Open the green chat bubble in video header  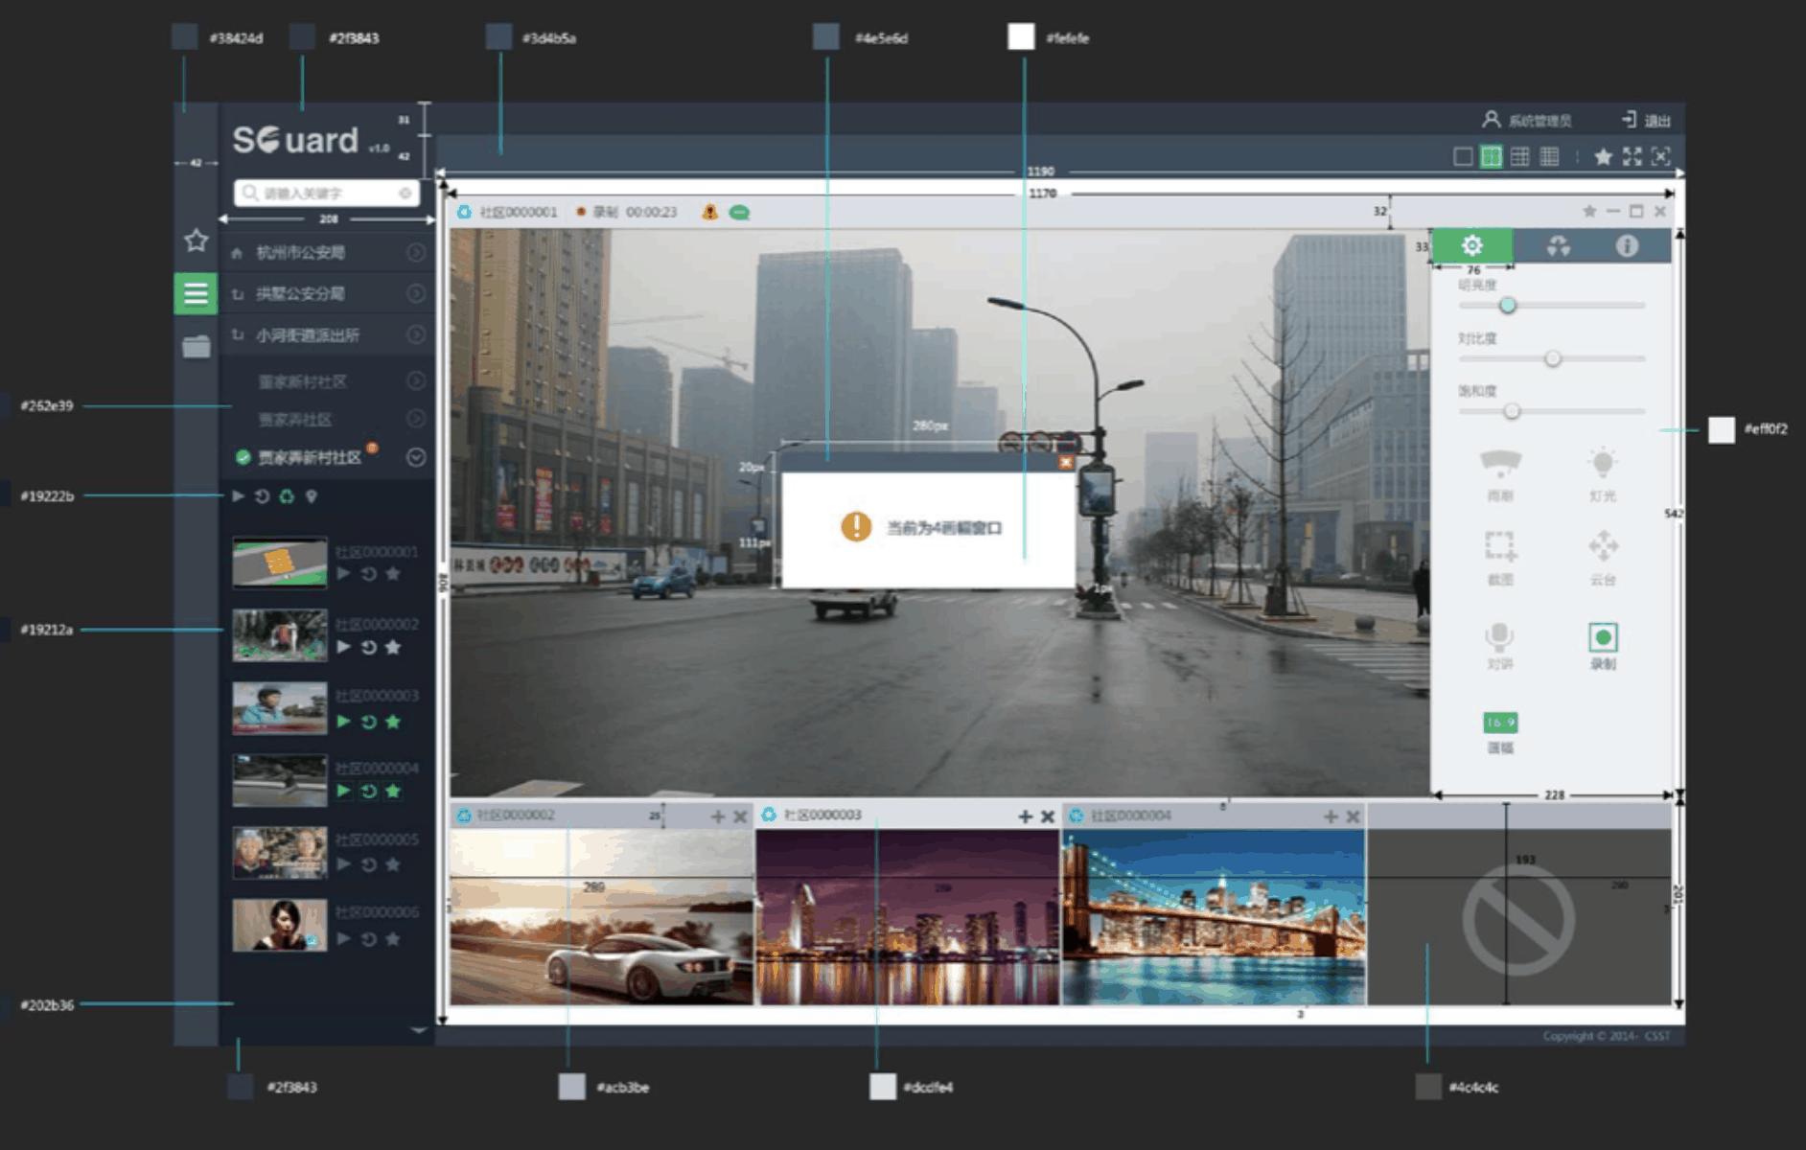coord(739,212)
